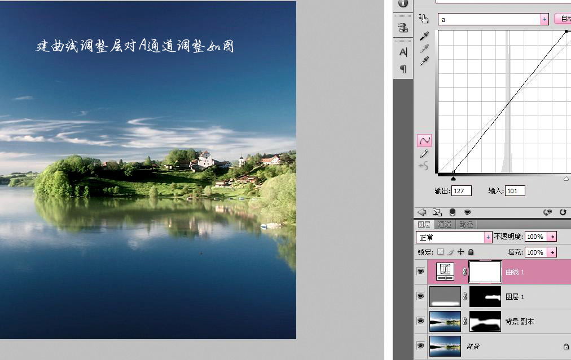Click the 输入 value field
Viewport: 571px width, 360px height.
tap(515, 191)
